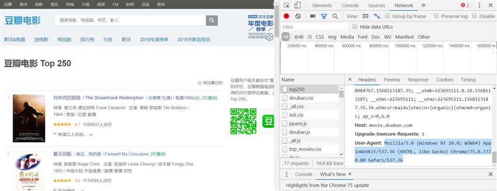The width and height of the screenshot is (497, 191).
Task: Filter requests by JS type
Action: (310, 37)
